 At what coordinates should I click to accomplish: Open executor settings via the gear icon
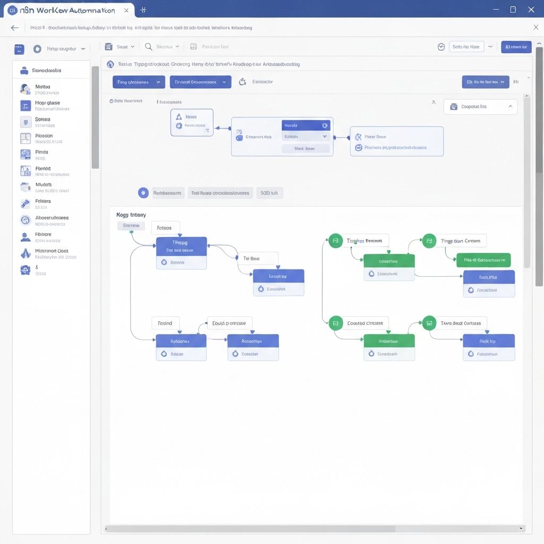click(241, 82)
